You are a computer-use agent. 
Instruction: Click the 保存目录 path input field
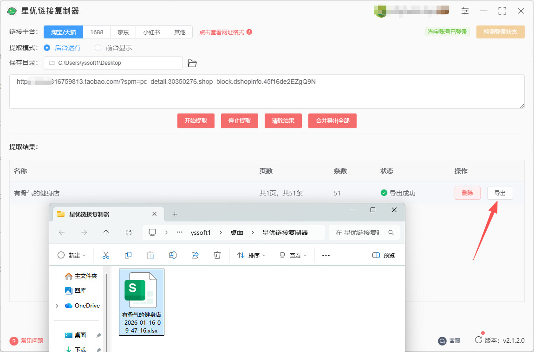(113, 63)
